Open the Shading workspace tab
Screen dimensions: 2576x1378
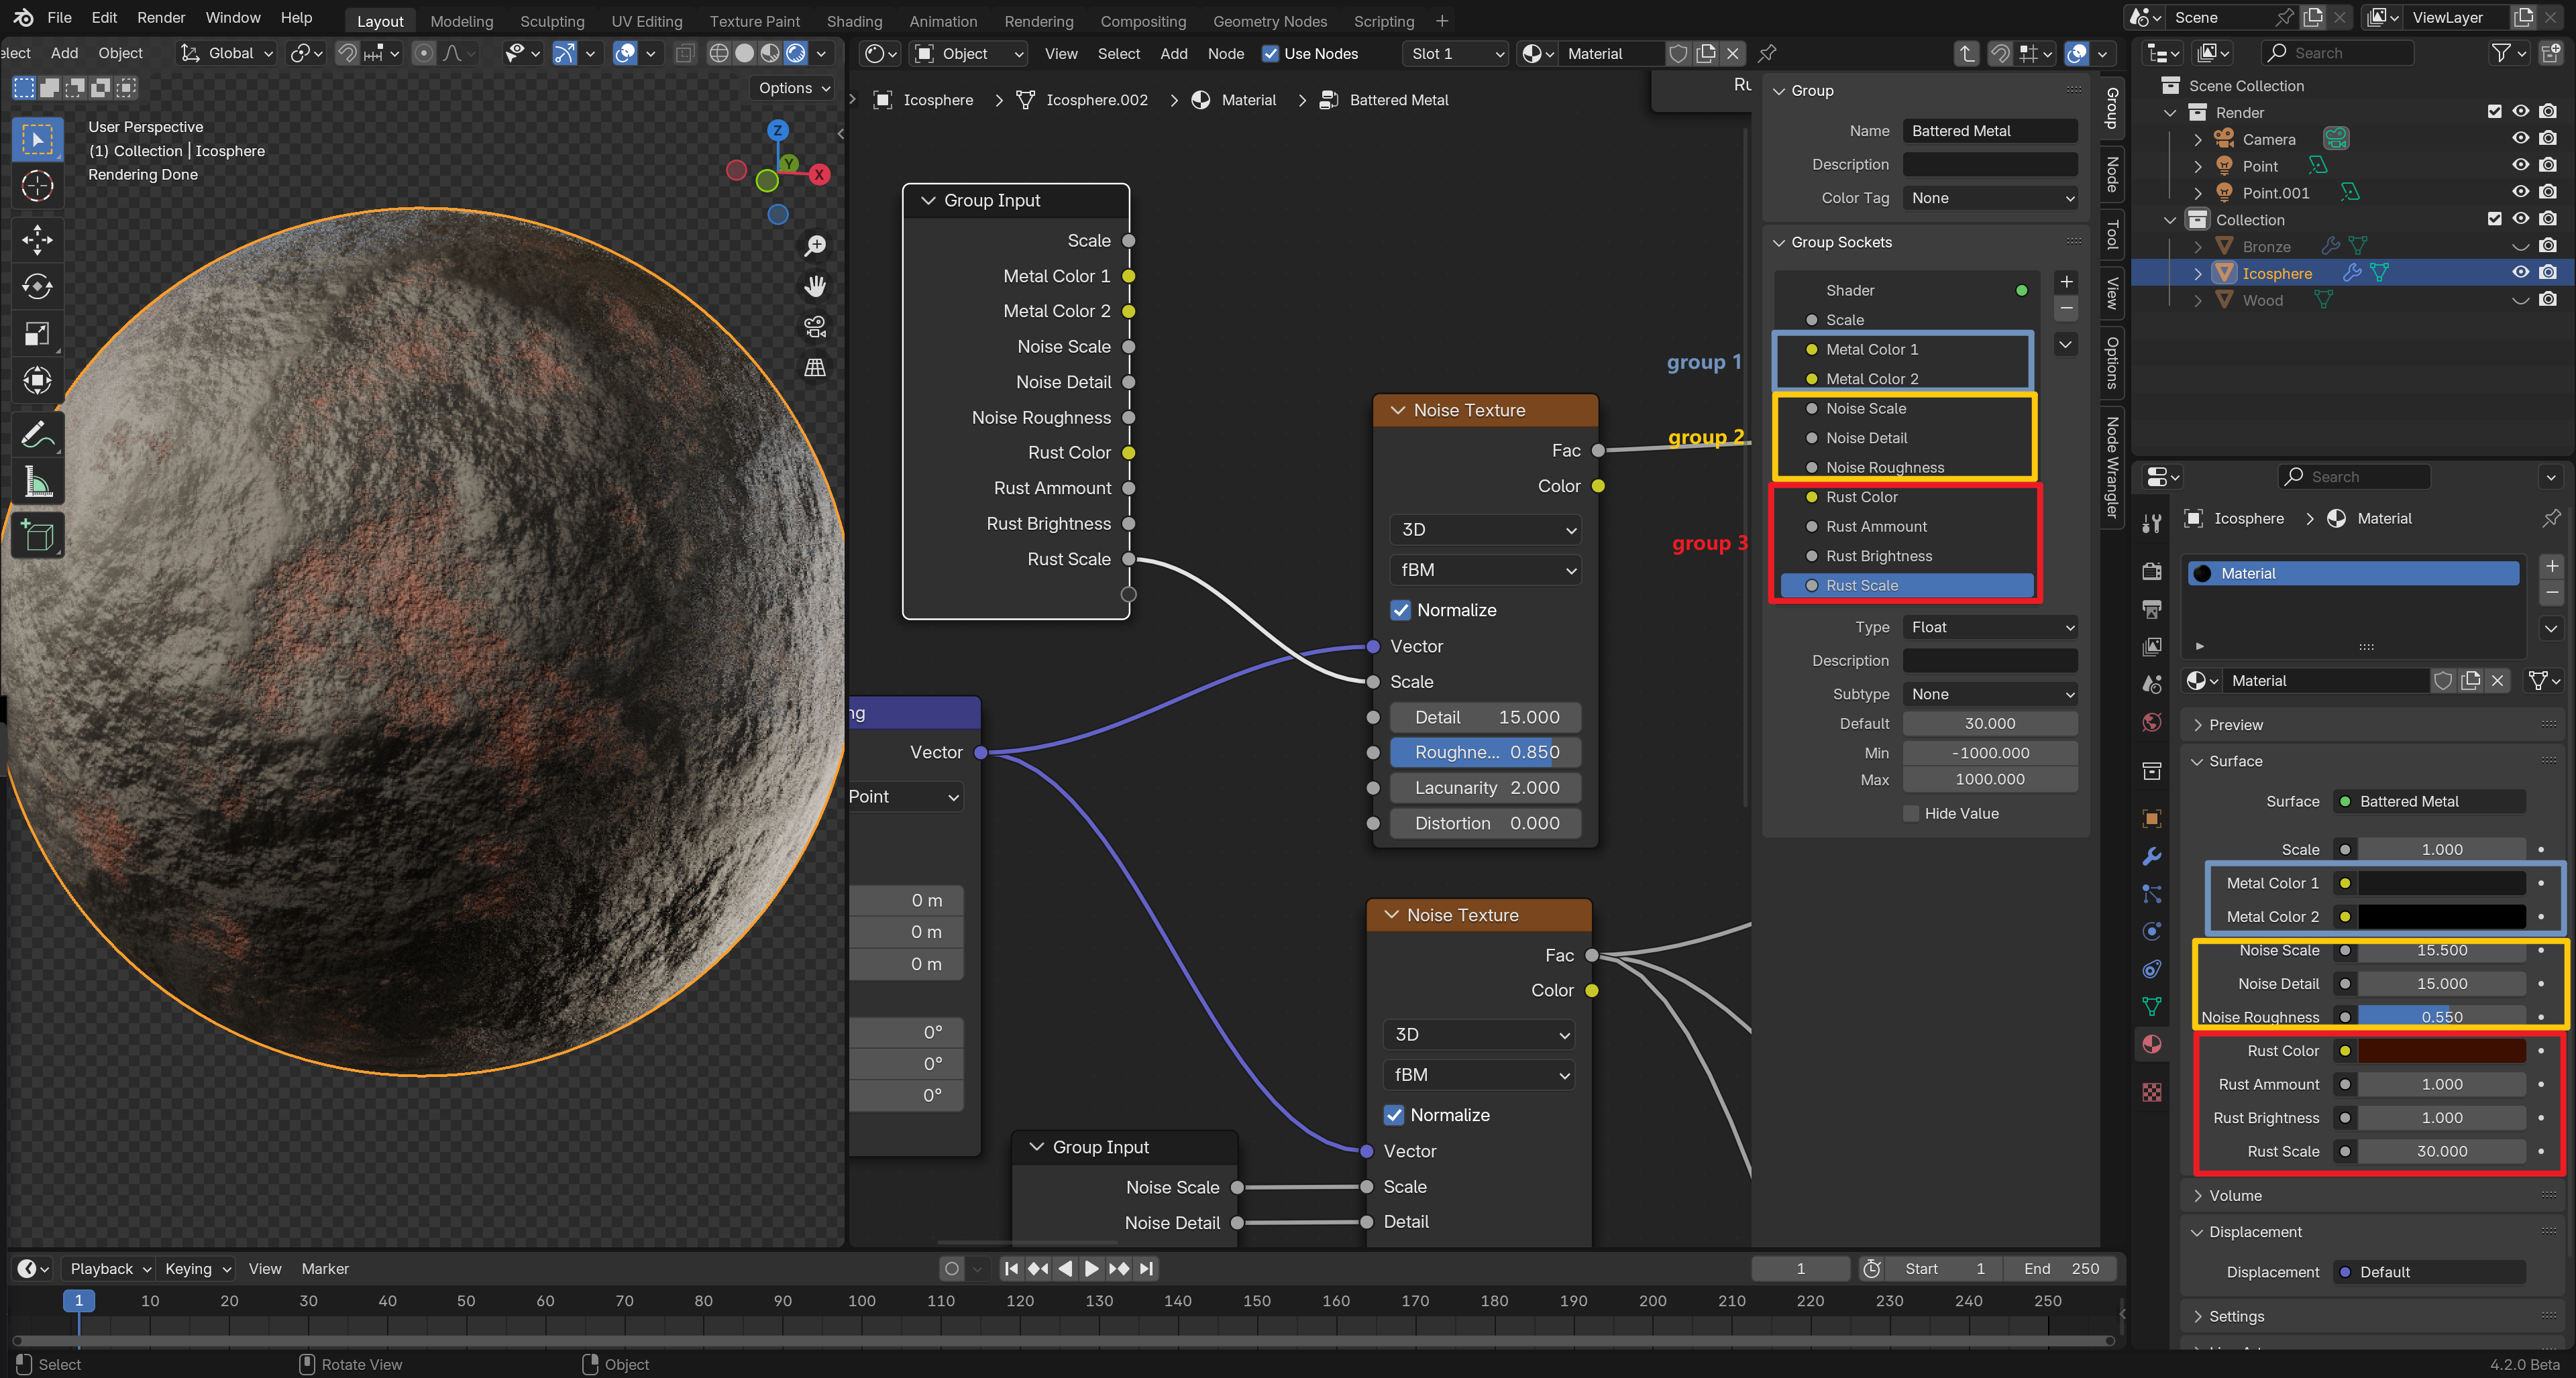854,21
